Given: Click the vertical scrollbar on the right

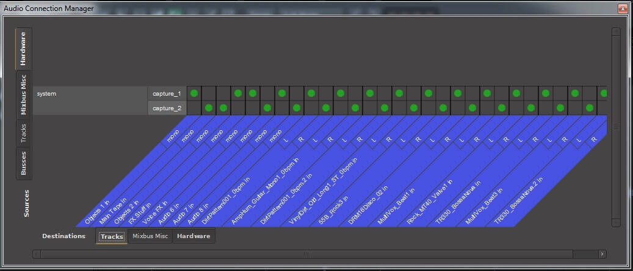Looking at the screenshot, I should [615, 127].
